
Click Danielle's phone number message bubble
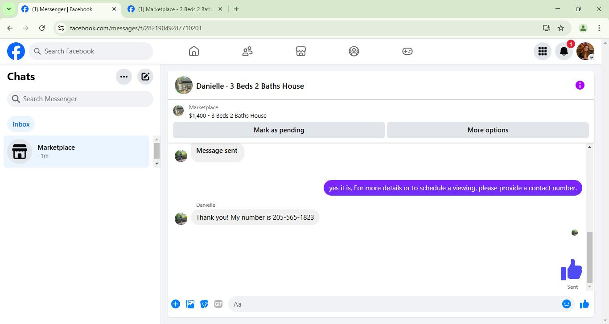click(255, 217)
